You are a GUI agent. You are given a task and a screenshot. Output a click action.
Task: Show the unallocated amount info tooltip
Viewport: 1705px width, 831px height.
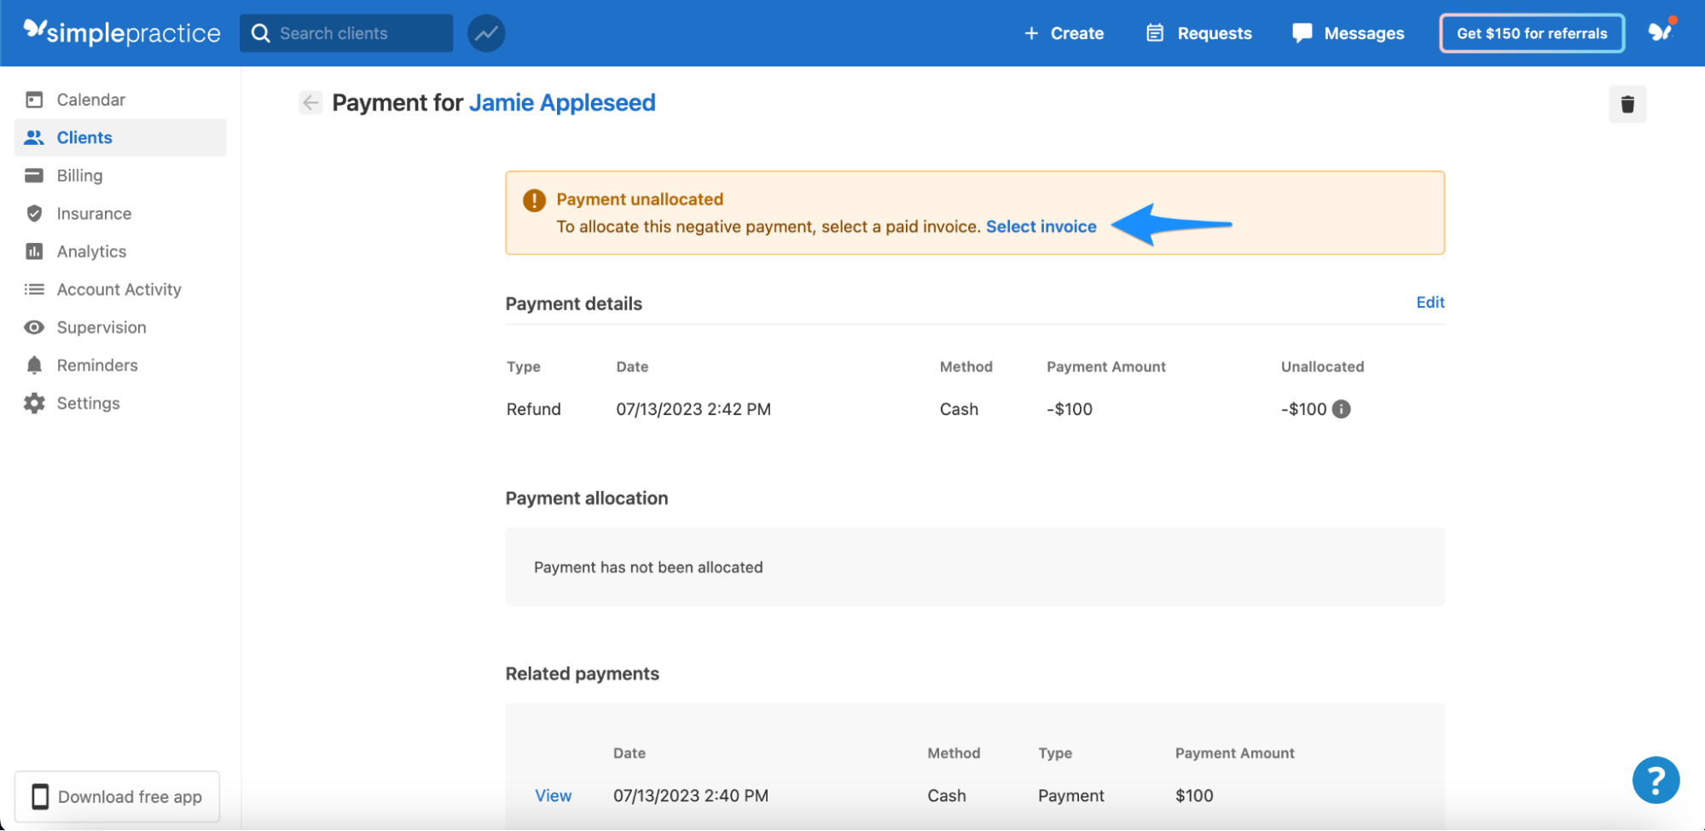tap(1341, 409)
